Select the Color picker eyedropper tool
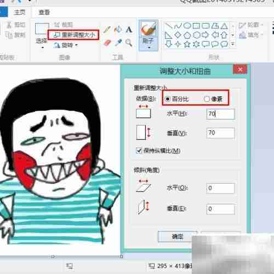The width and height of the screenshot is (274, 274). coord(118,43)
